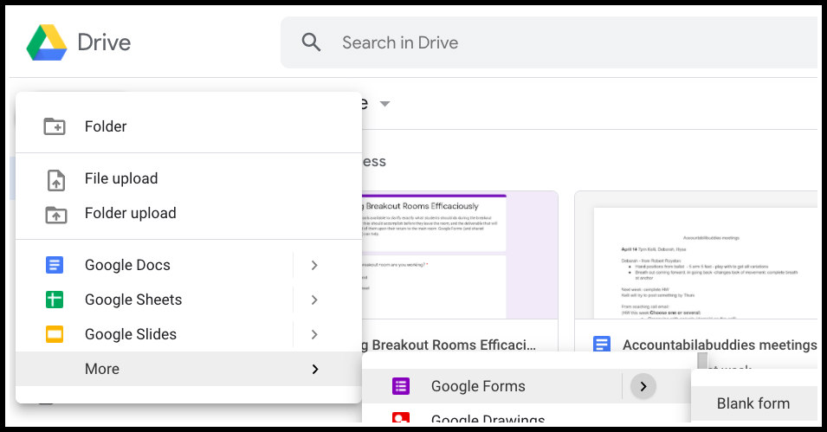This screenshot has width=827, height=432.
Task: Click the purple Google Forms icon
Action: (x=400, y=387)
